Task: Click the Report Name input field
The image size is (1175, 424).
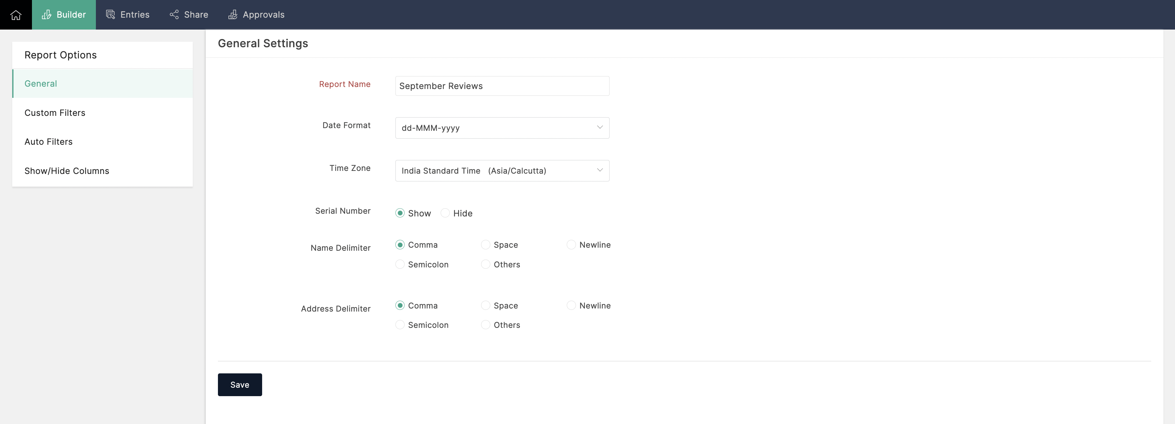Action: click(x=502, y=85)
